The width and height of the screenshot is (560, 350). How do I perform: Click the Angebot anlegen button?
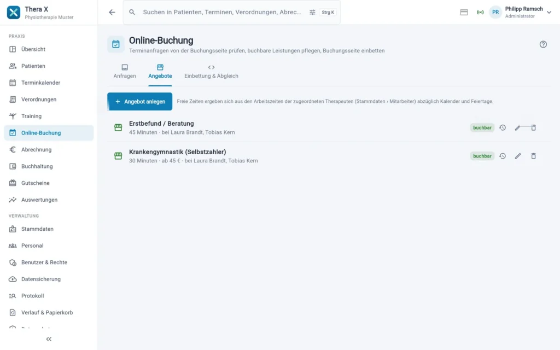coord(139,102)
